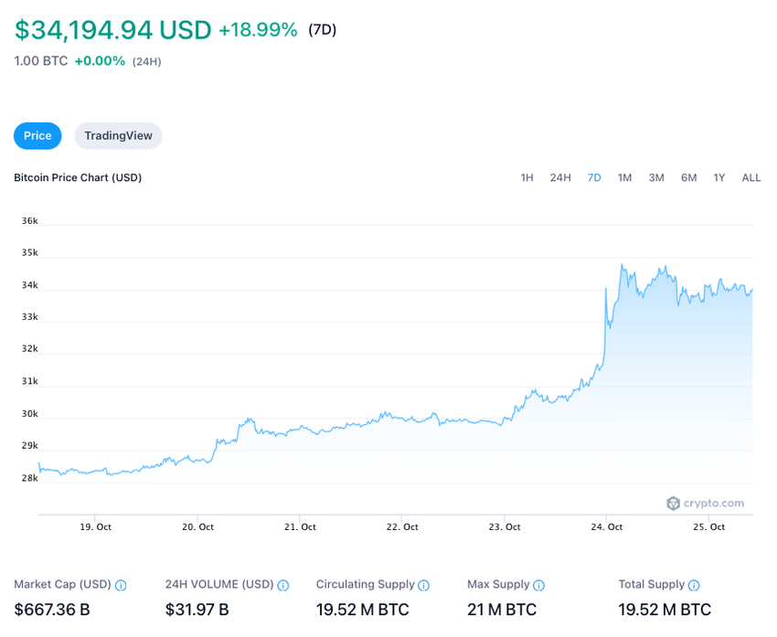Click the crypto.com logo watermark
This screenshot has width=777, height=637.
pyautogui.click(x=705, y=503)
